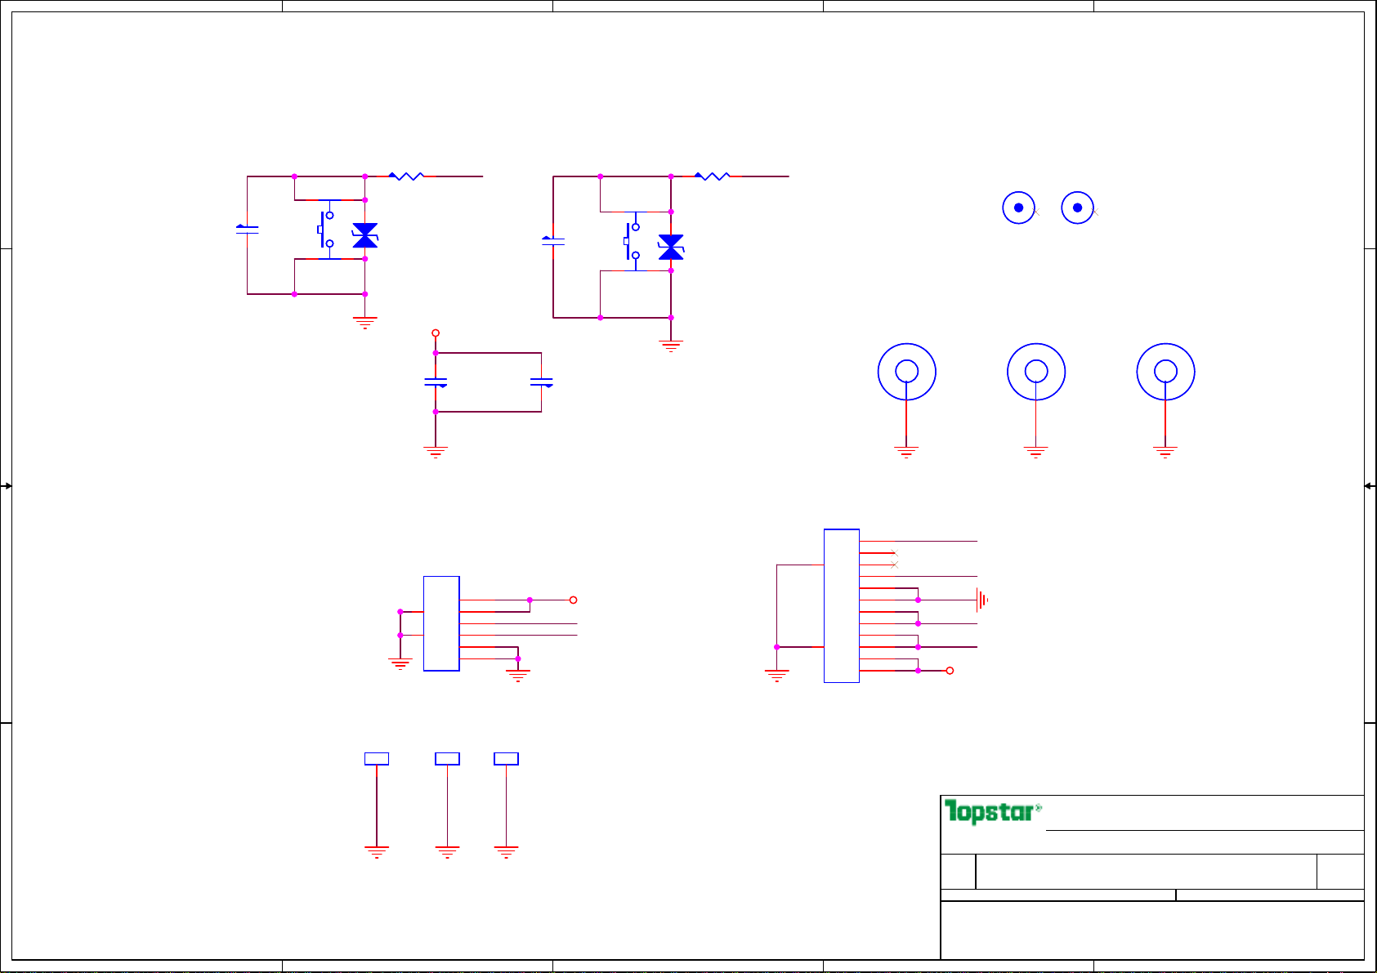This screenshot has height=973, width=1377.
Task: Click the lower no-connect X on tall connector
Action: click(895, 565)
